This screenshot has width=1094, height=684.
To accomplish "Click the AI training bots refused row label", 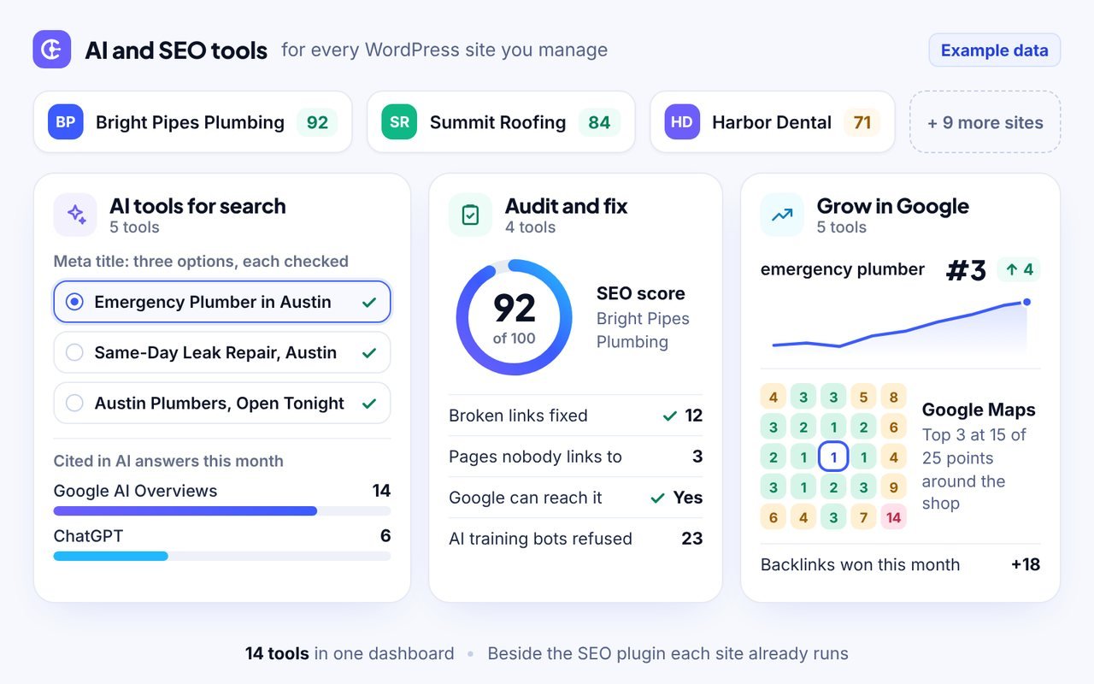I will tap(540, 539).
